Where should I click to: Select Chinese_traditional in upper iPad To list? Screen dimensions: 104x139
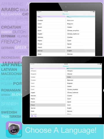[x=81, y=34]
